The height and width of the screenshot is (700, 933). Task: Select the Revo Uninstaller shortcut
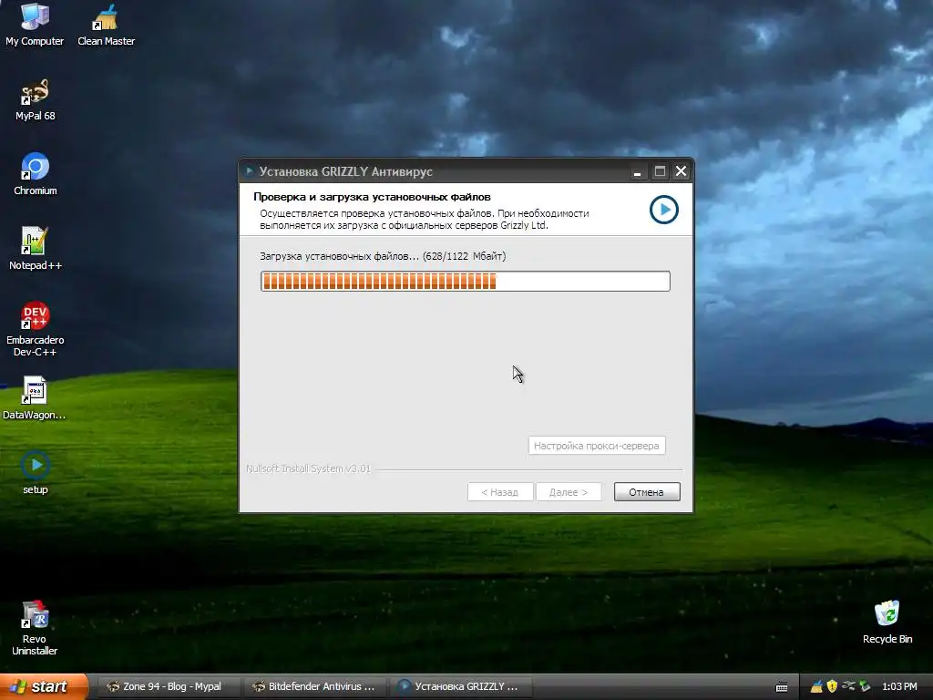pos(35,628)
